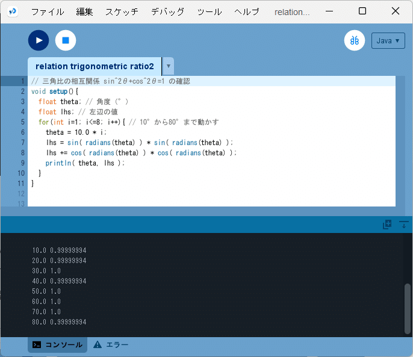Click the theta = 10.0 * i line
The height and width of the screenshot is (357, 413).
coord(76,132)
